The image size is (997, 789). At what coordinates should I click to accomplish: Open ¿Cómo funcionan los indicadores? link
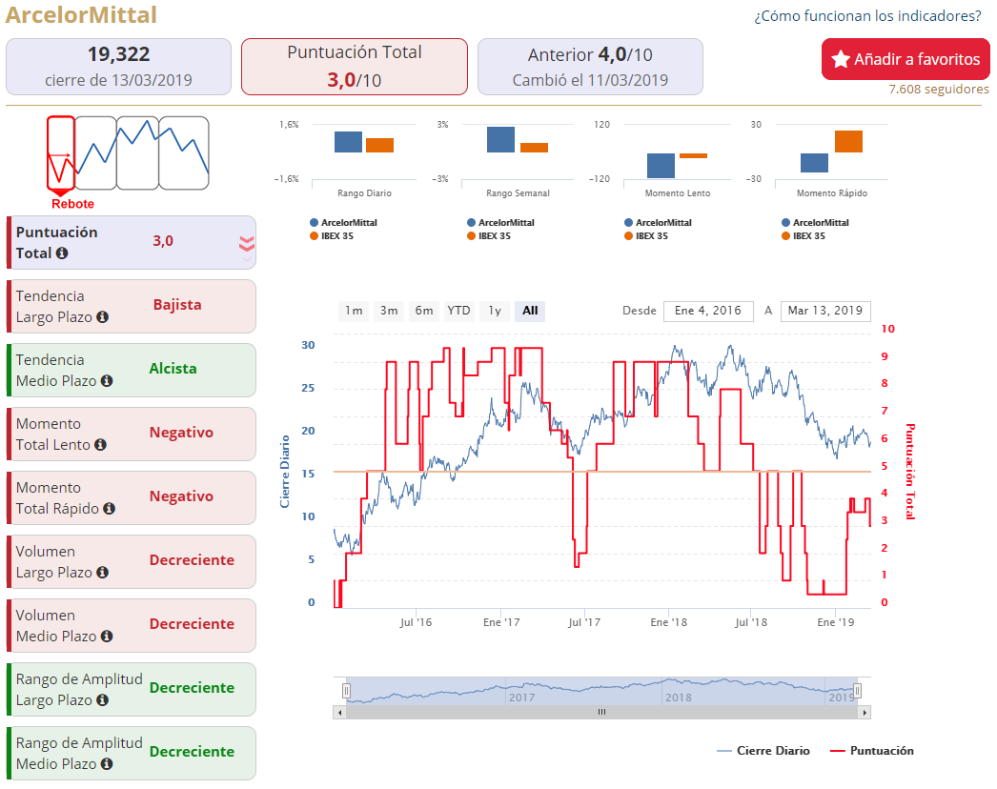tap(867, 16)
